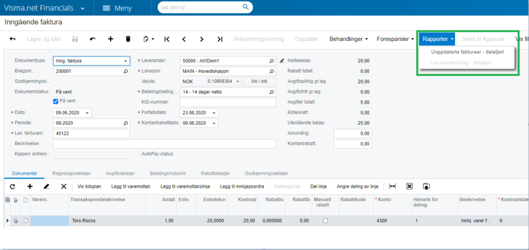529x250 pixels.
Task: Click Legg til varemottak
Action: coord(131,186)
